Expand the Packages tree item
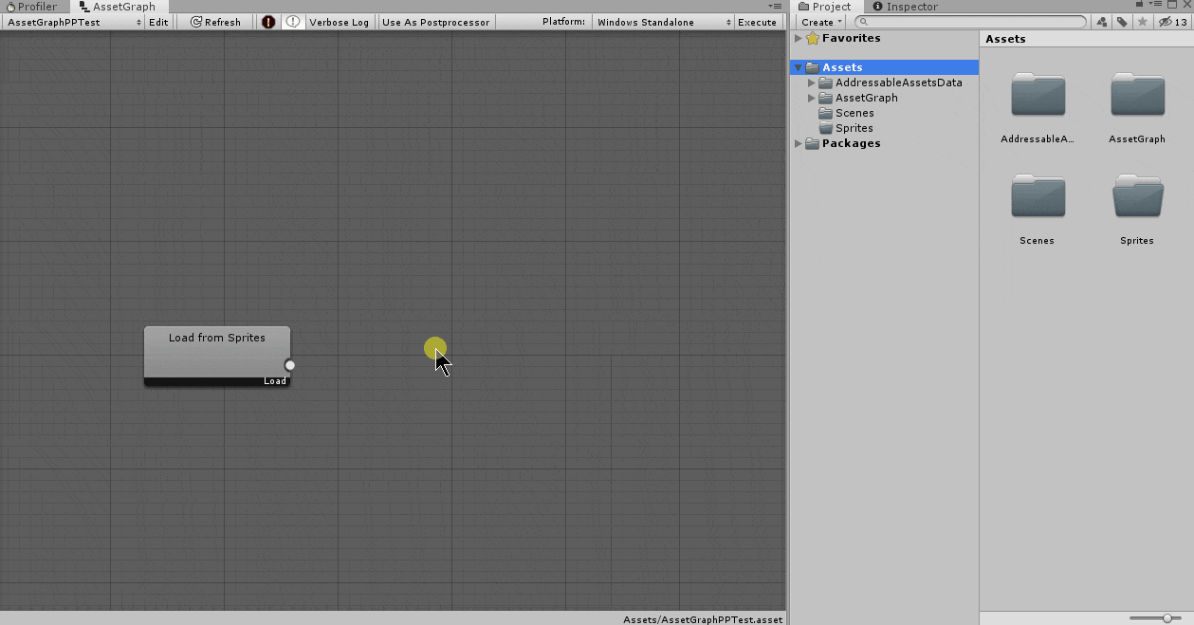1194x625 pixels. 799,143
